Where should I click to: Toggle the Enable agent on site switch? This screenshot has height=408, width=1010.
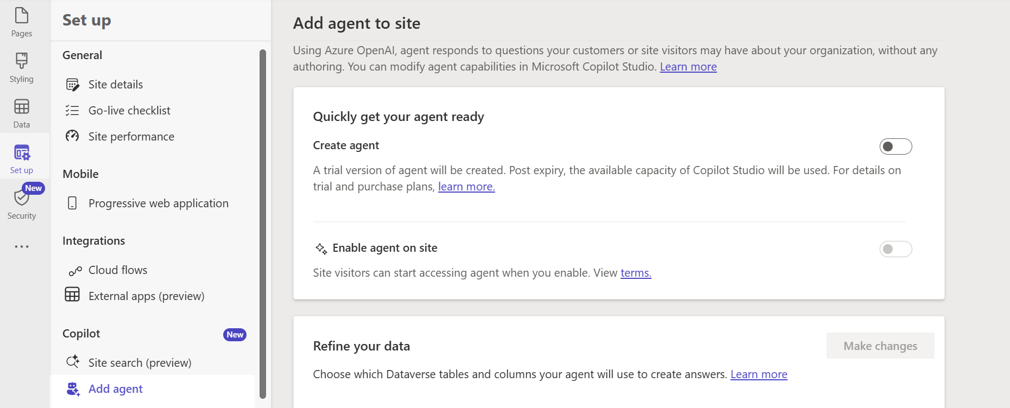tap(895, 249)
